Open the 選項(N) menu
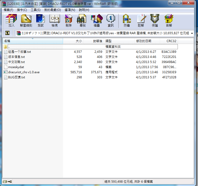This screenshot has height=186, width=198. (x=70, y=10)
